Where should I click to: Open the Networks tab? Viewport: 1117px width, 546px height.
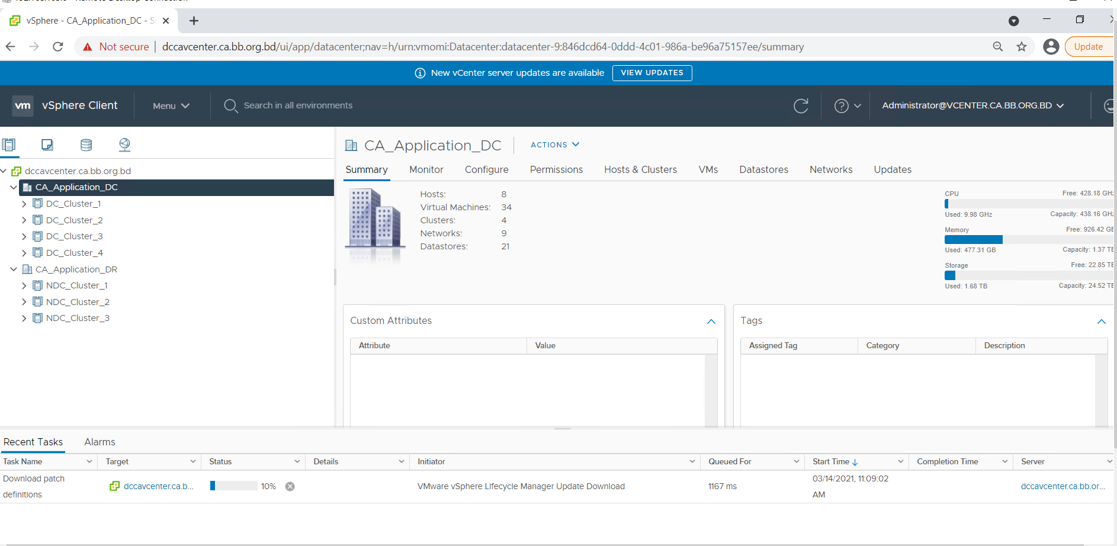[x=831, y=169]
